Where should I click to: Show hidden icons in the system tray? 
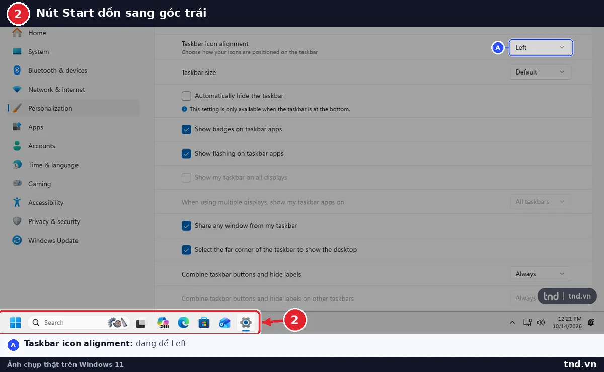click(x=512, y=323)
